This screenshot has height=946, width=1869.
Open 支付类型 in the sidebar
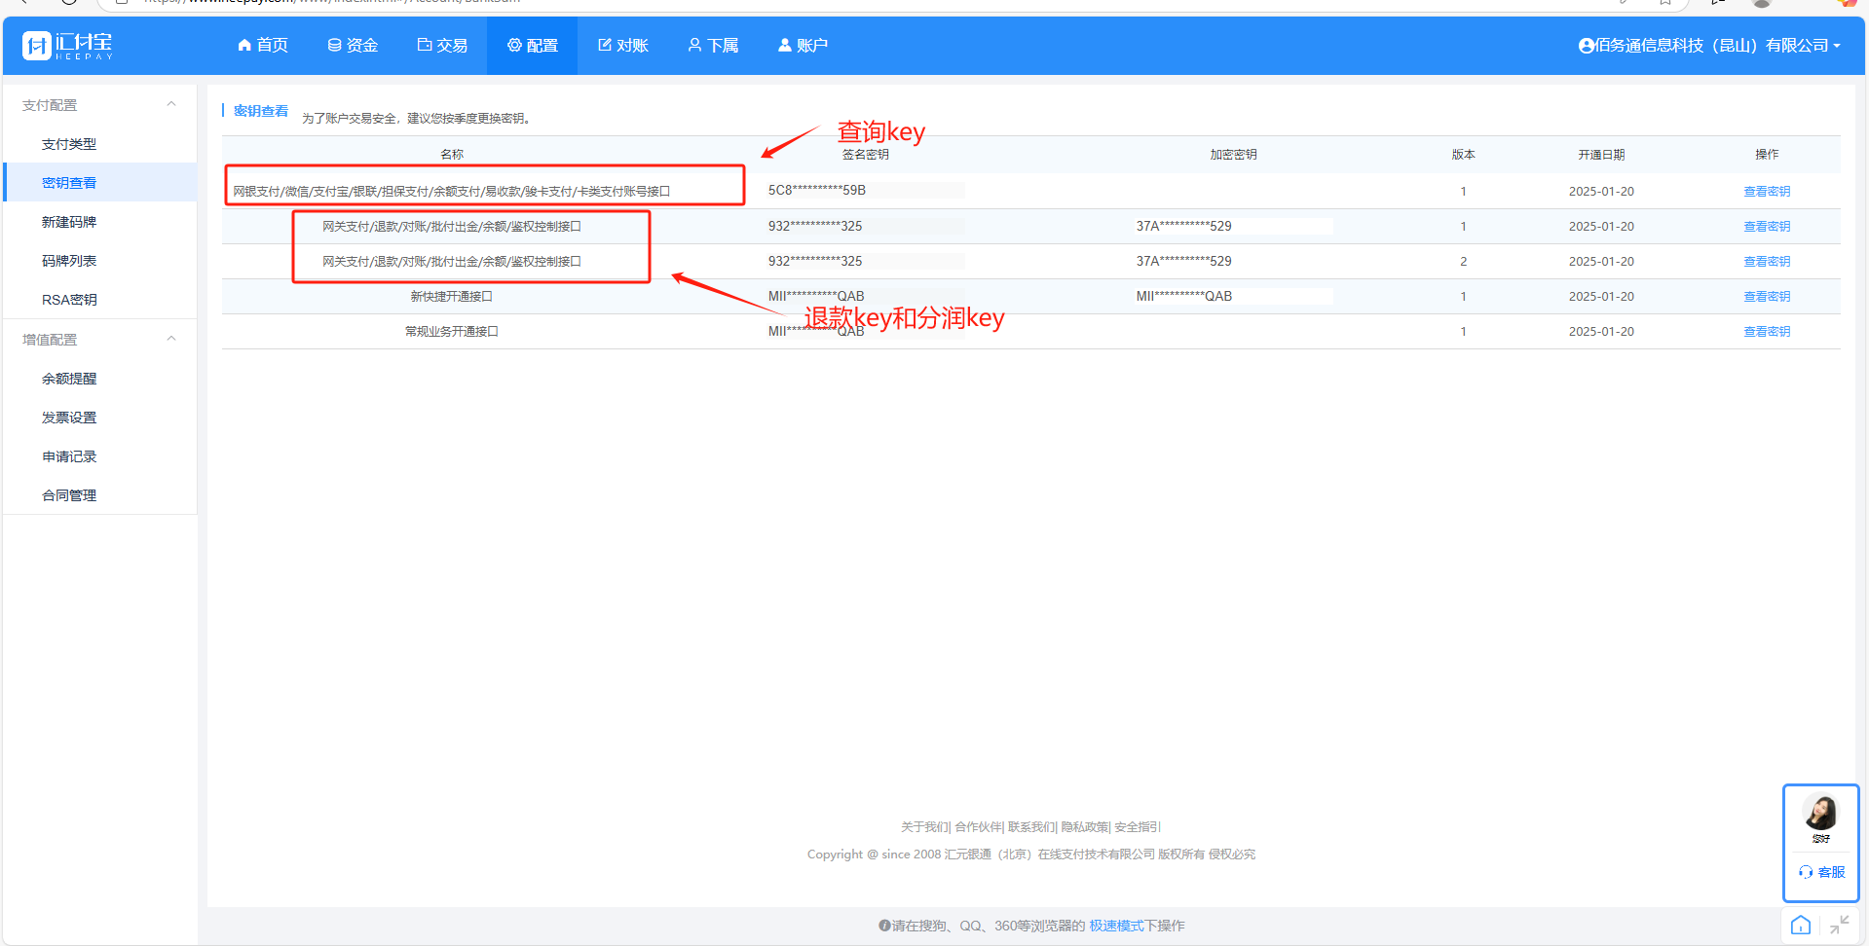69,144
